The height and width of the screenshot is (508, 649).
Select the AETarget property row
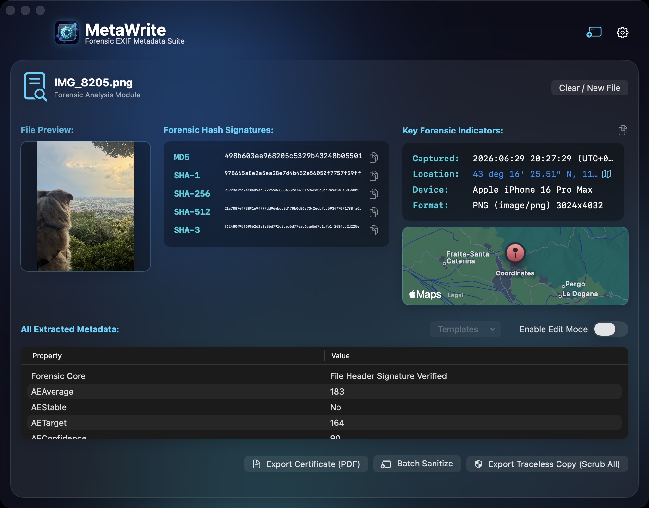pyautogui.click(x=324, y=423)
